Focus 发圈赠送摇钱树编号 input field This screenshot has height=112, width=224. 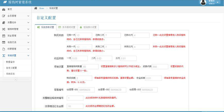(75, 98)
